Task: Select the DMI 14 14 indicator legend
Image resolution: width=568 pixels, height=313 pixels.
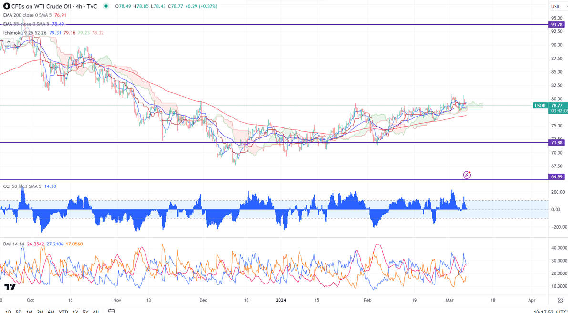Action: (x=13, y=245)
